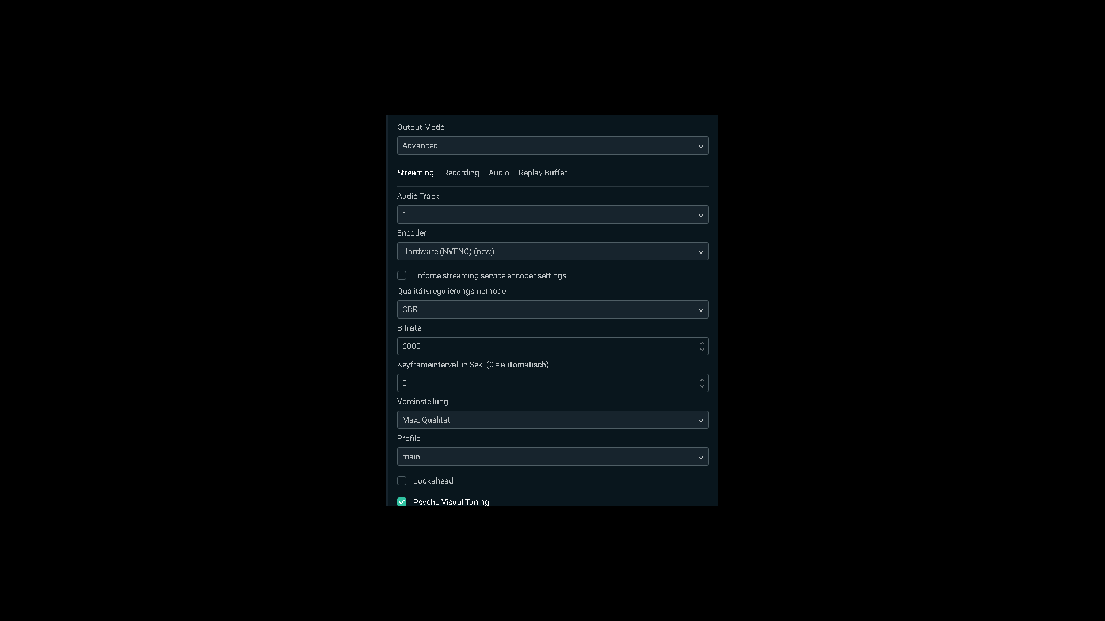Click into the Bitrate input field
Screen dimensions: 1105x621
click(547, 346)
